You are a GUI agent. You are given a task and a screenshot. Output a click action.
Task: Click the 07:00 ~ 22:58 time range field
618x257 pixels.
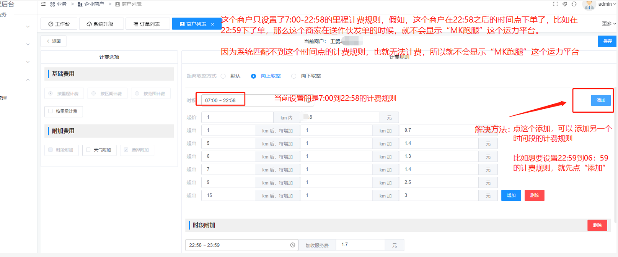258,100
